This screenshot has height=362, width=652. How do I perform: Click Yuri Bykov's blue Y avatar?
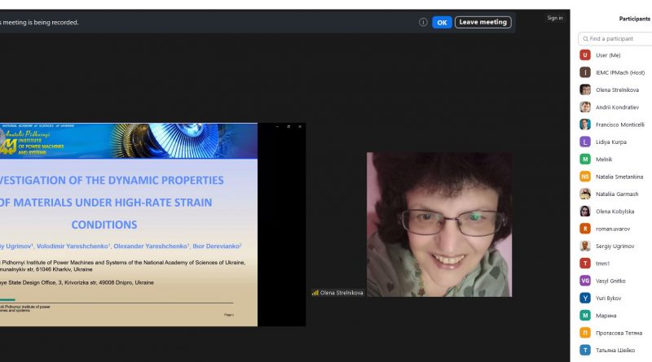tap(585, 298)
